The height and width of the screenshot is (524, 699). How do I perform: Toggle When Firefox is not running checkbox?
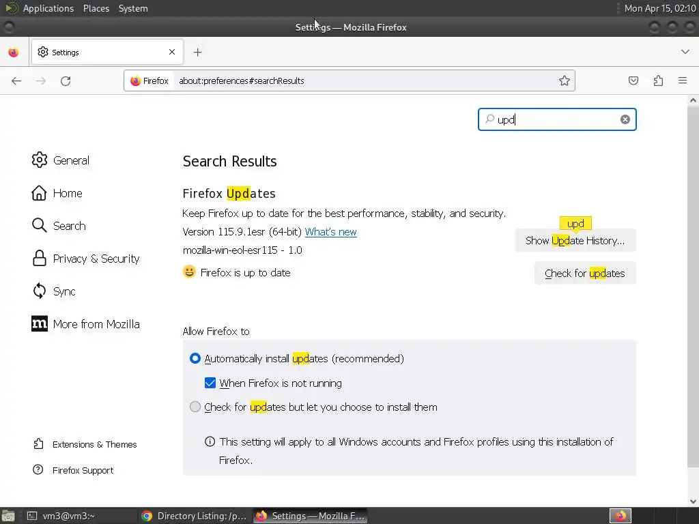coord(210,383)
